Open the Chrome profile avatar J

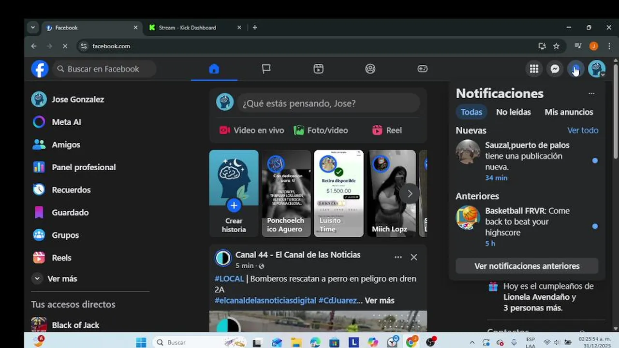(x=594, y=46)
